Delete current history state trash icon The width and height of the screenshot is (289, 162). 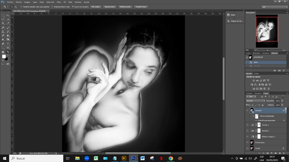tap(284, 70)
